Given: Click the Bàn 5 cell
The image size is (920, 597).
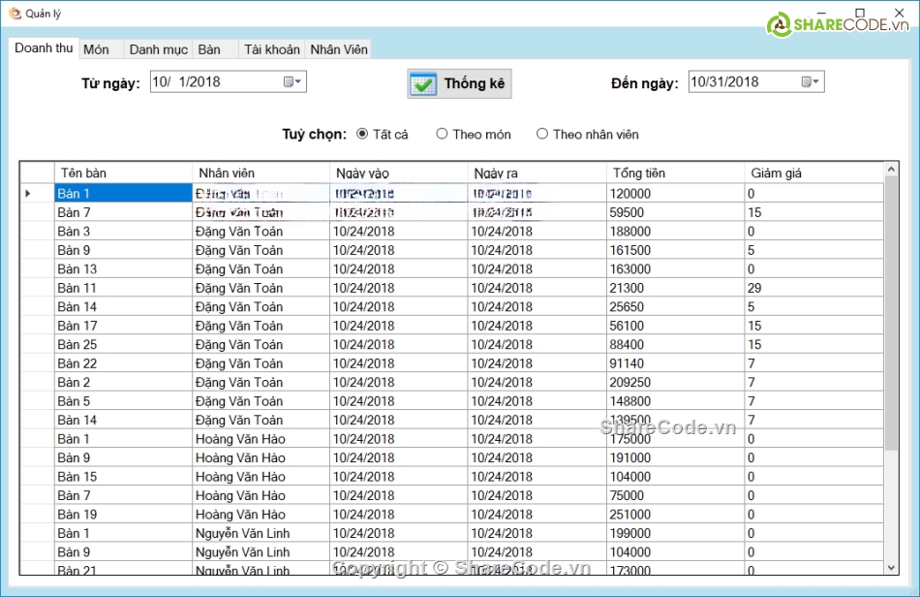Looking at the screenshot, I should (x=123, y=401).
